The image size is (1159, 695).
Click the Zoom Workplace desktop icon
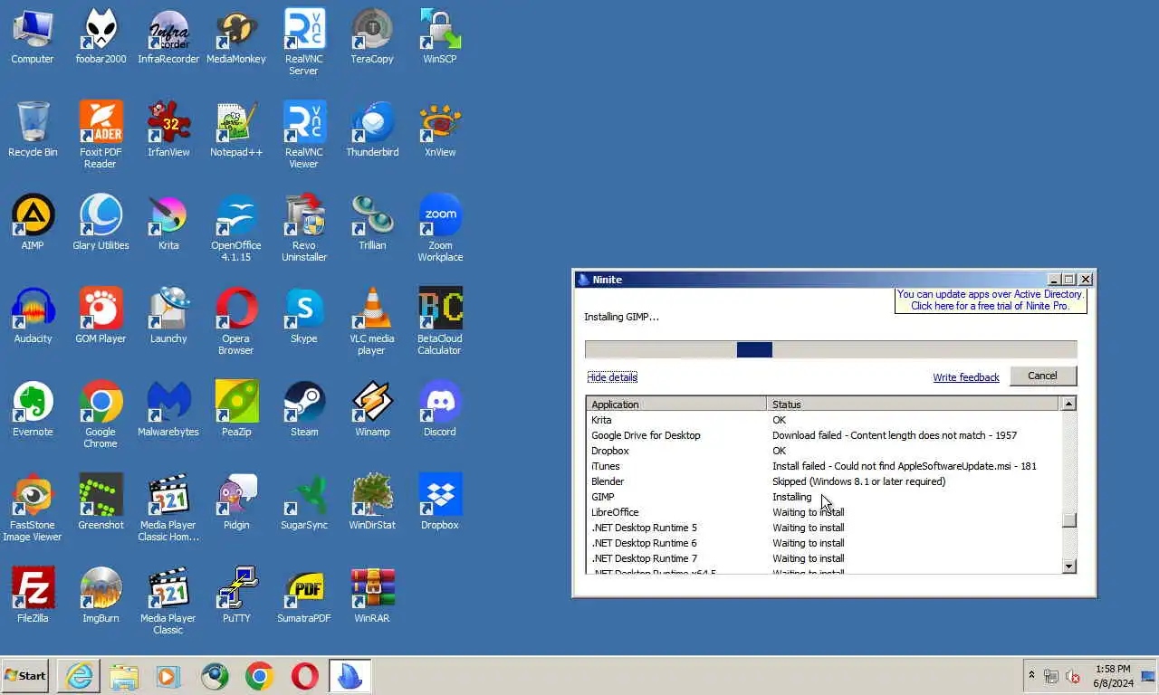[x=440, y=228]
